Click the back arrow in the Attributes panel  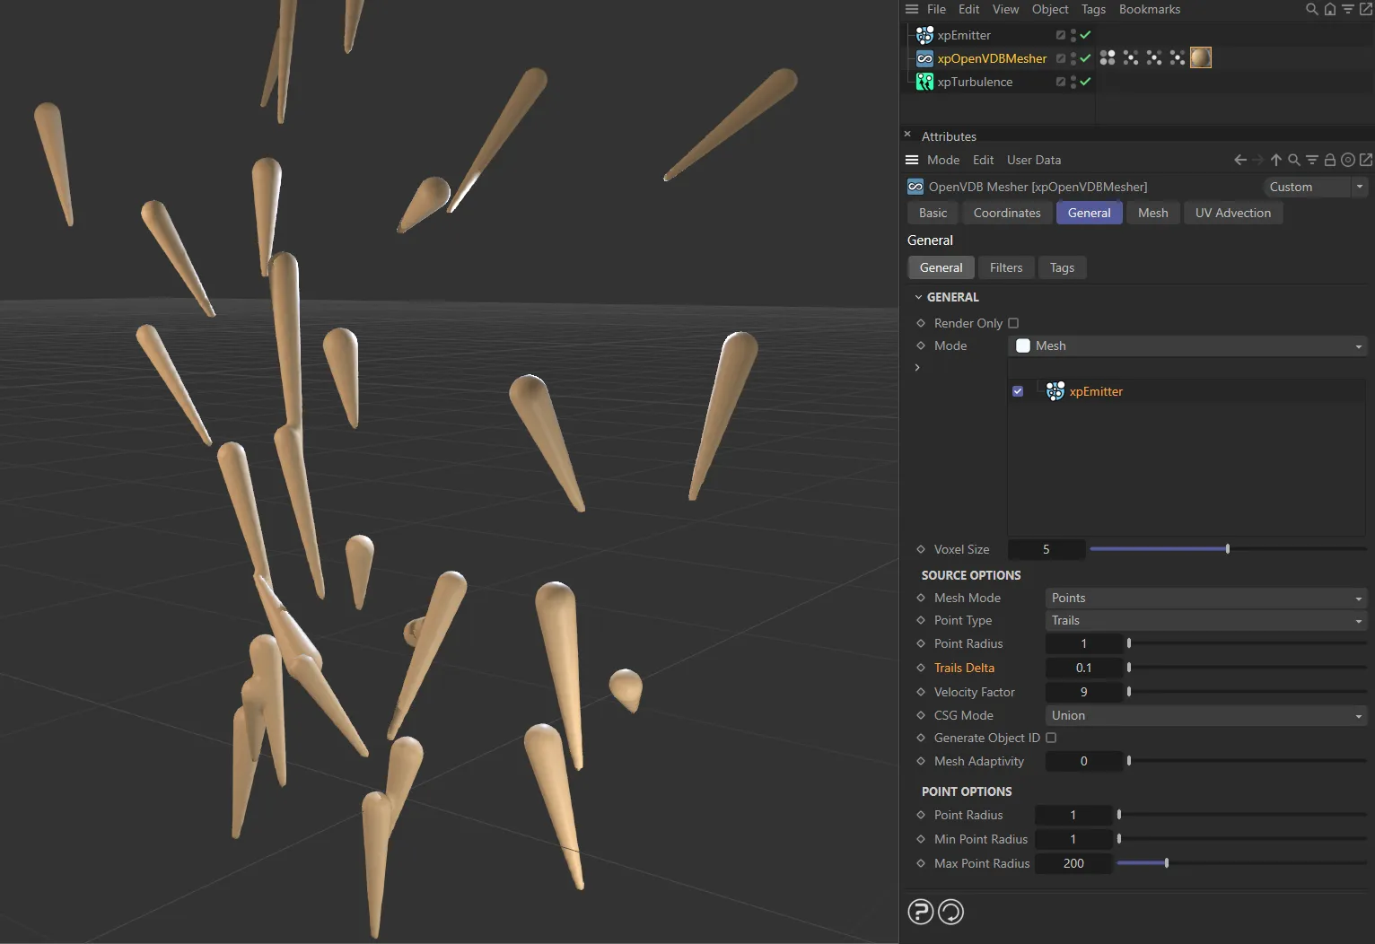pos(1239,160)
